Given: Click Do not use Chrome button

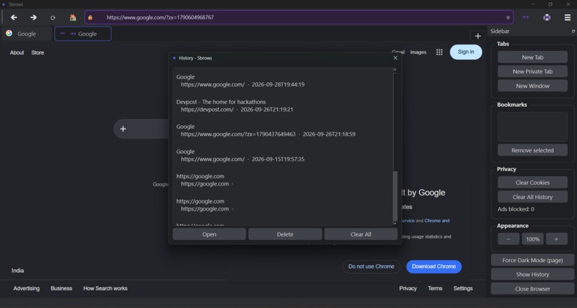Looking at the screenshot, I should [372, 266].
